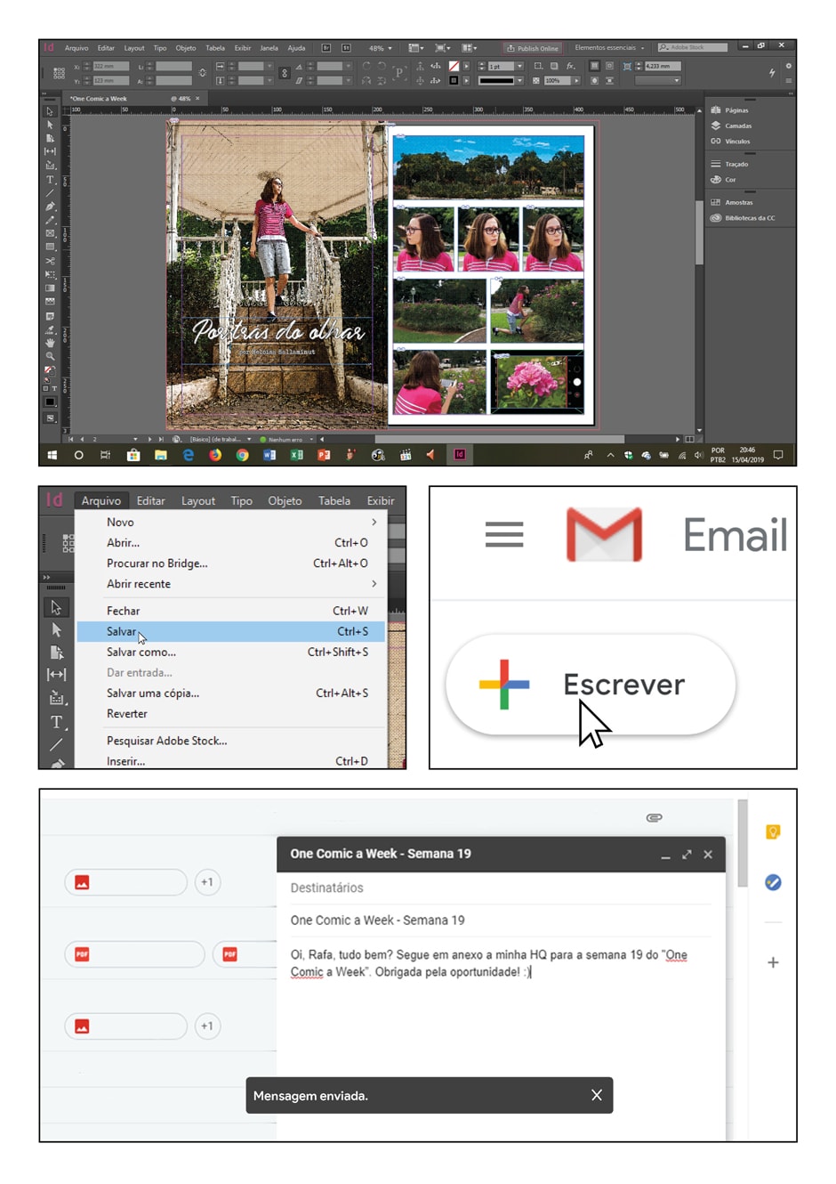Click the Publish Online button
836x1184 pixels.
532,48
